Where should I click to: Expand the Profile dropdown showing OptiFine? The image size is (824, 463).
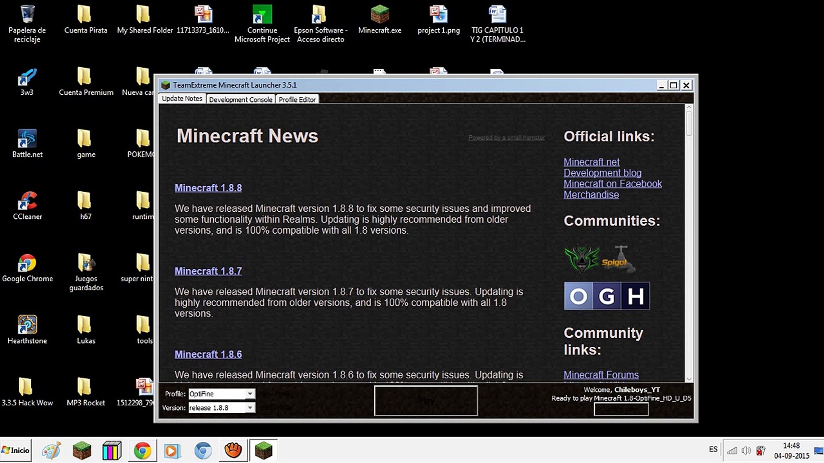tap(250, 394)
